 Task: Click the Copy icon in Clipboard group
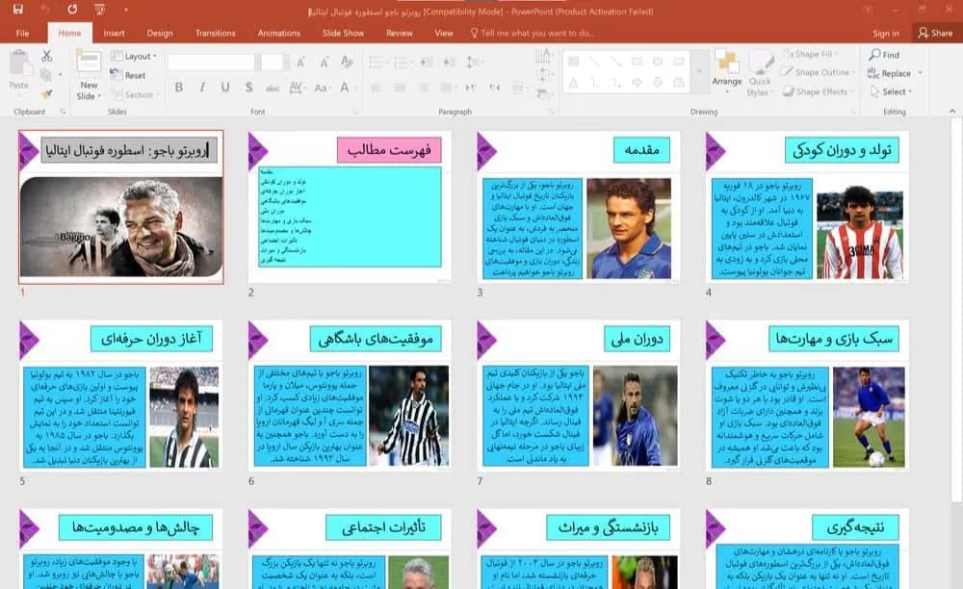45,75
